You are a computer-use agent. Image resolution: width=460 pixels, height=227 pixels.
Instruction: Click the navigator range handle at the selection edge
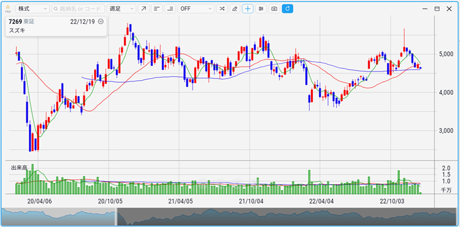pyautogui.click(x=116, y=217)
